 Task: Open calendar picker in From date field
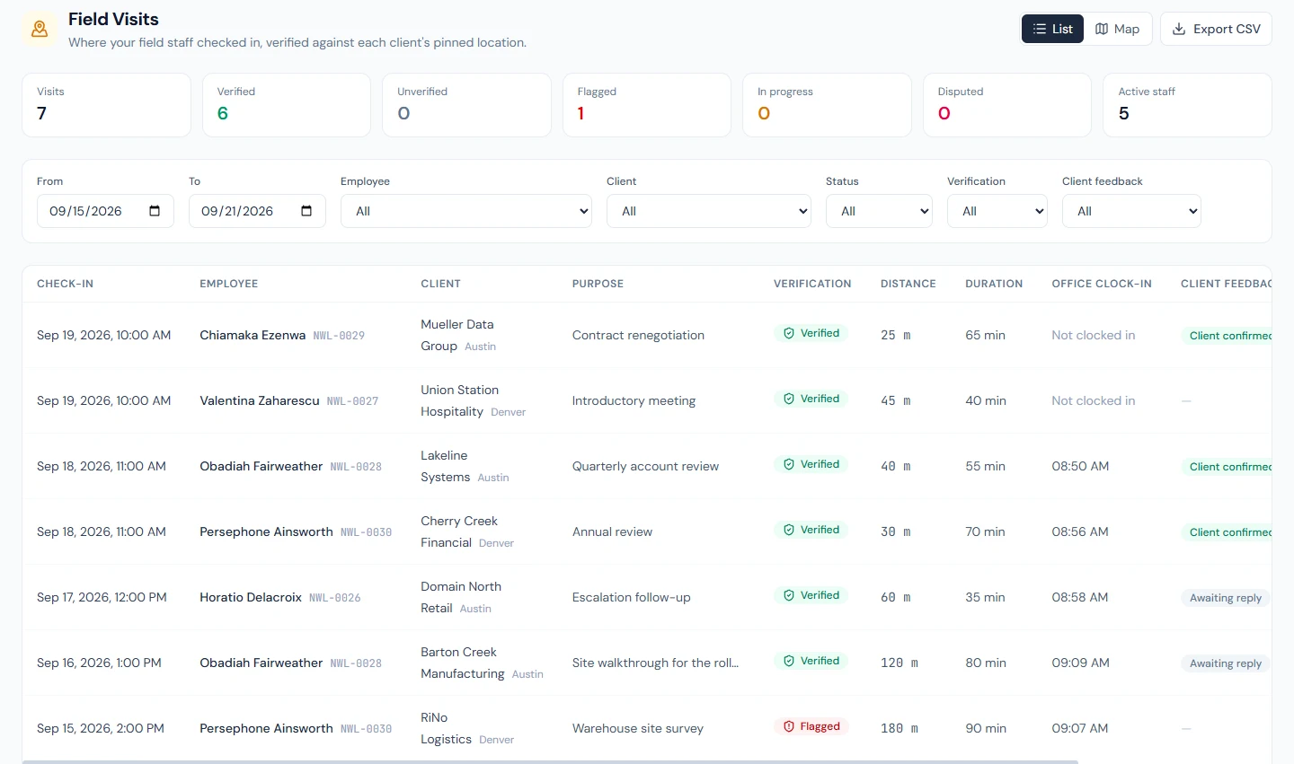pos(155,211)
